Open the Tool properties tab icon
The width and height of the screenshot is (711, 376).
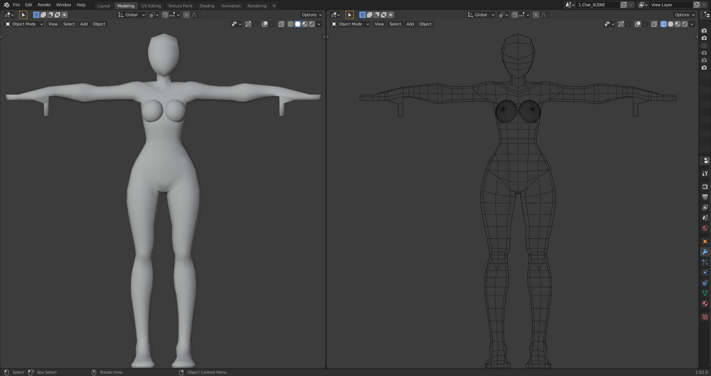pos(705,173)
